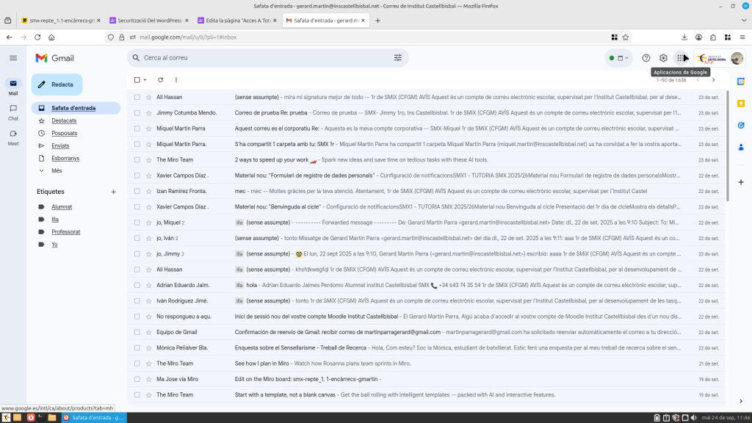
Task: Open Meet from the left rail
Action: [13, 136]
